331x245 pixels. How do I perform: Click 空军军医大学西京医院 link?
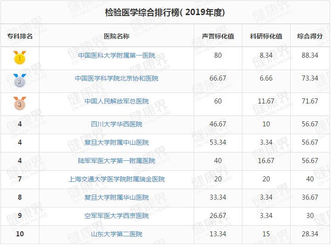[117, 216]
